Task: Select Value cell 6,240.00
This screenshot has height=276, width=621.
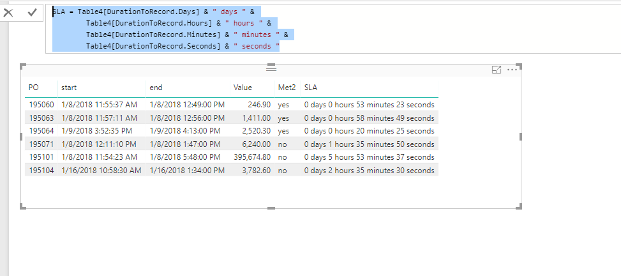Action: (x=257, y=144)
